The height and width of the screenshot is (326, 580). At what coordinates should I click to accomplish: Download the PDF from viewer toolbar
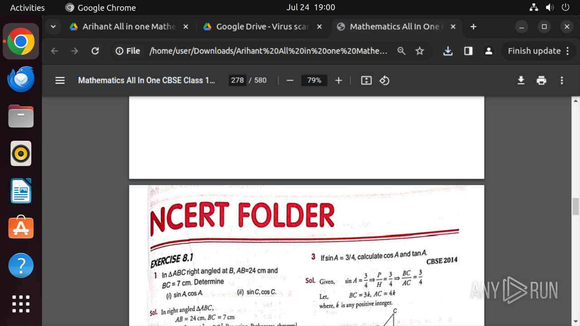coord(521,80)
